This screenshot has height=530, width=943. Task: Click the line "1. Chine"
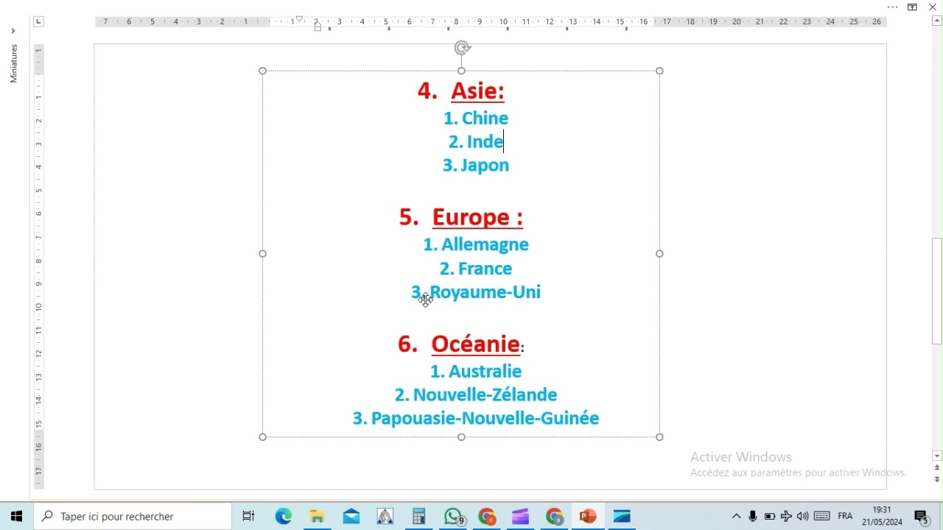pyautogui.click(x=476, y=119)
